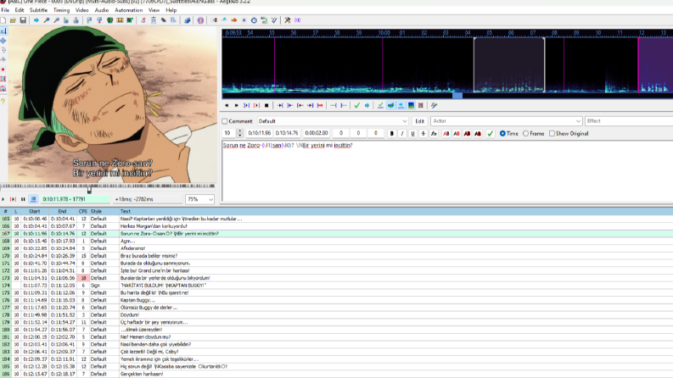Open the Spell Checker checkmark icon
Image resolution: width=673 pixels, height=378 pixels.
click(274, 20)
